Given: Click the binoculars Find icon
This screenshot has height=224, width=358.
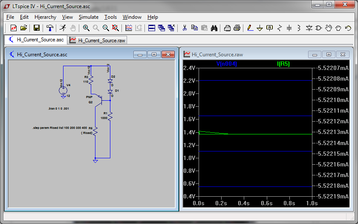Looking at the screenshot, I should 214,28.
